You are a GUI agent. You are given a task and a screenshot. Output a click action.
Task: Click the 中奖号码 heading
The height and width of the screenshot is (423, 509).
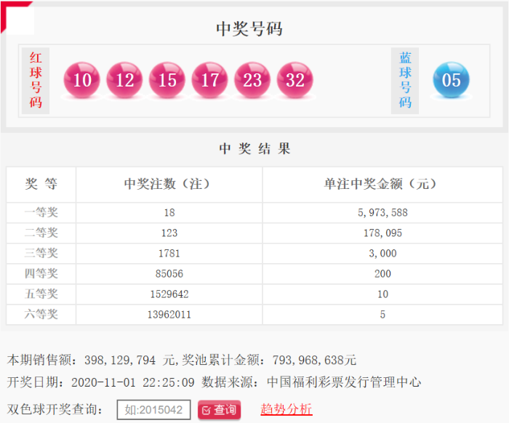[249, 29]
